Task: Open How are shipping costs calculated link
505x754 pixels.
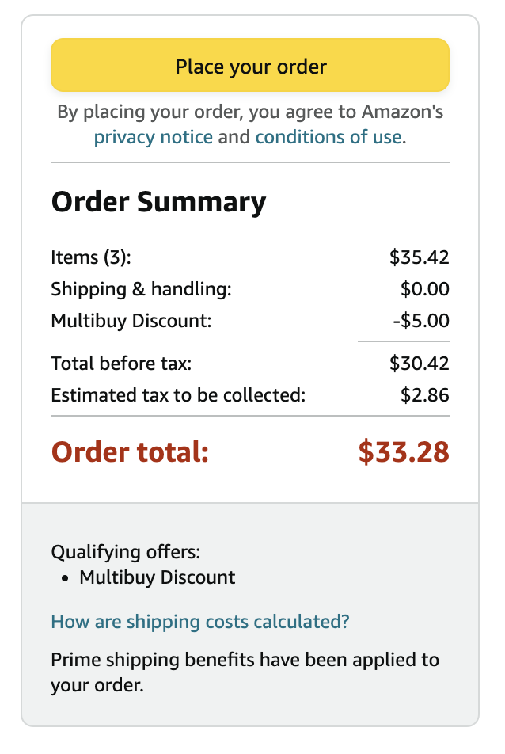Action: coord(199,622)
